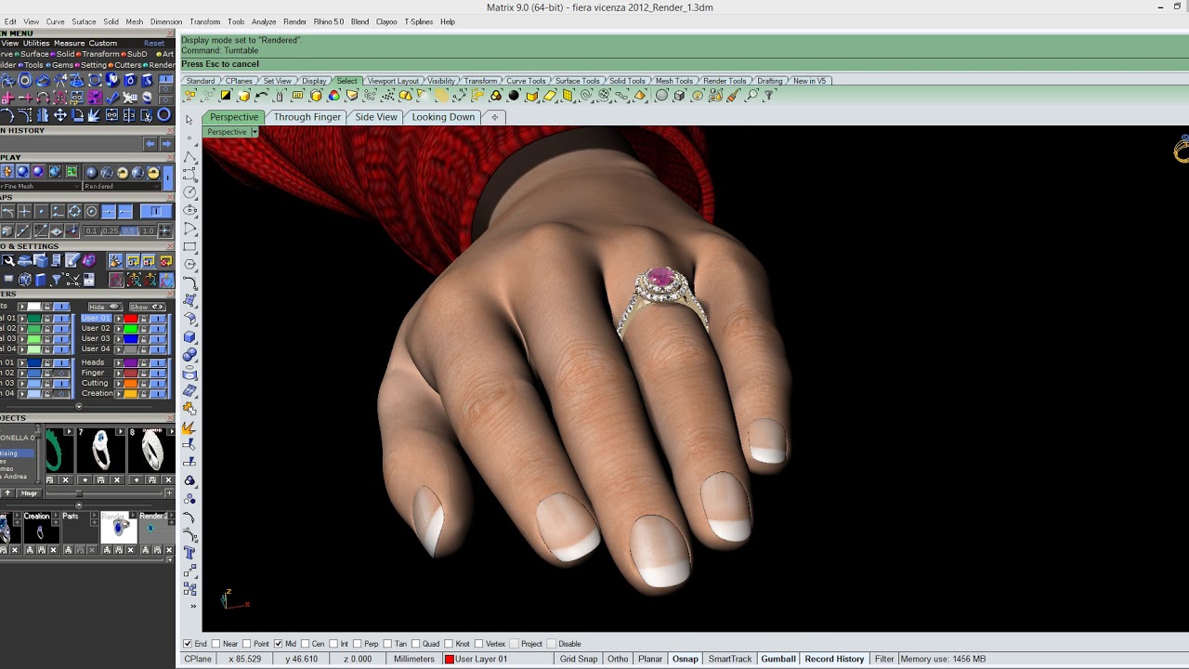Toggle Record History in status bar
This screenshot has width=1189, height=669.
click(x=834, y=659)
